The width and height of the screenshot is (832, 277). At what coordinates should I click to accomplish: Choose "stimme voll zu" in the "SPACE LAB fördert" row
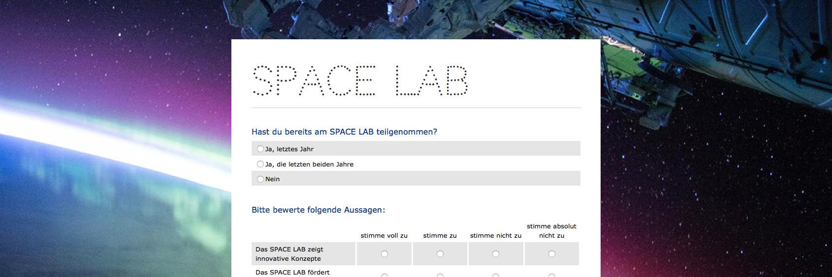[384, 275]
